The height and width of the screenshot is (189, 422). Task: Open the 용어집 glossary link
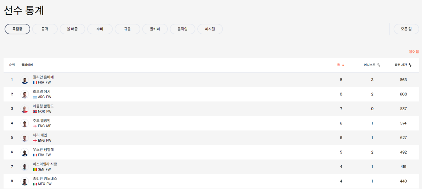[414, 52]
